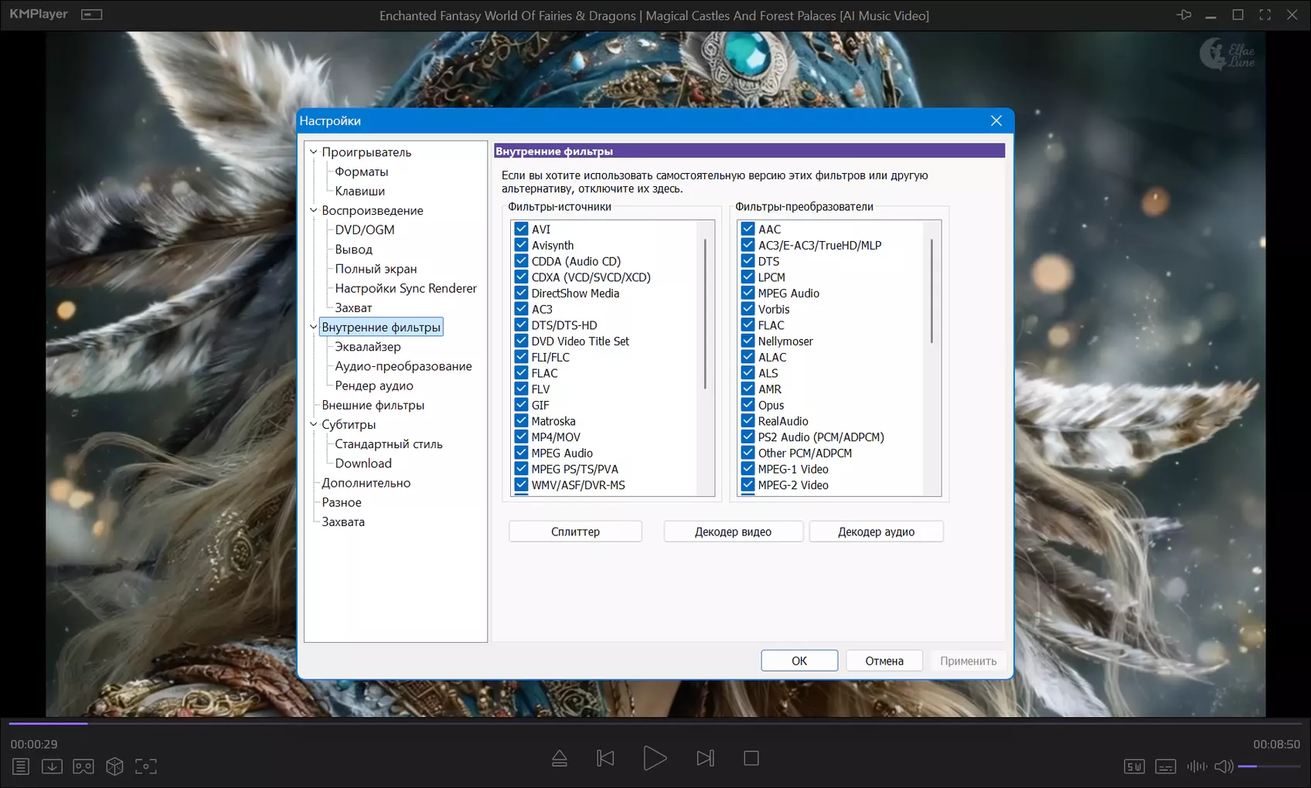Select Клавиши in the settings tree

click(x=360, y=191)
